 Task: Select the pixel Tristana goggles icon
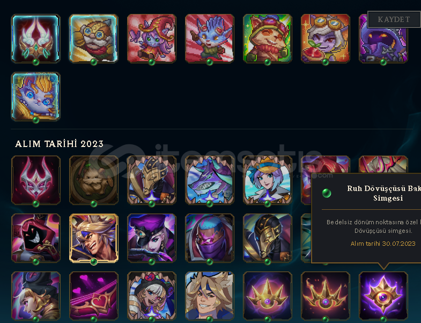326,39
